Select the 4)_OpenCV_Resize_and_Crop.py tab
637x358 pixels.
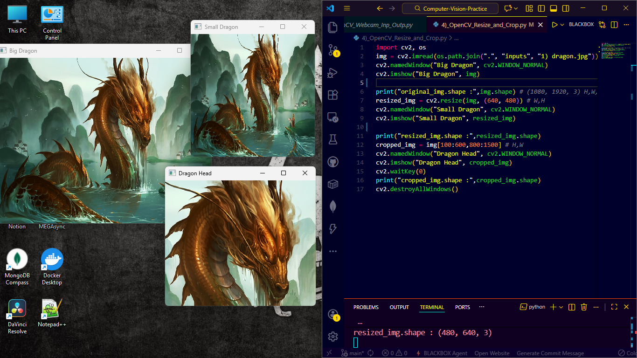point(484,25)
